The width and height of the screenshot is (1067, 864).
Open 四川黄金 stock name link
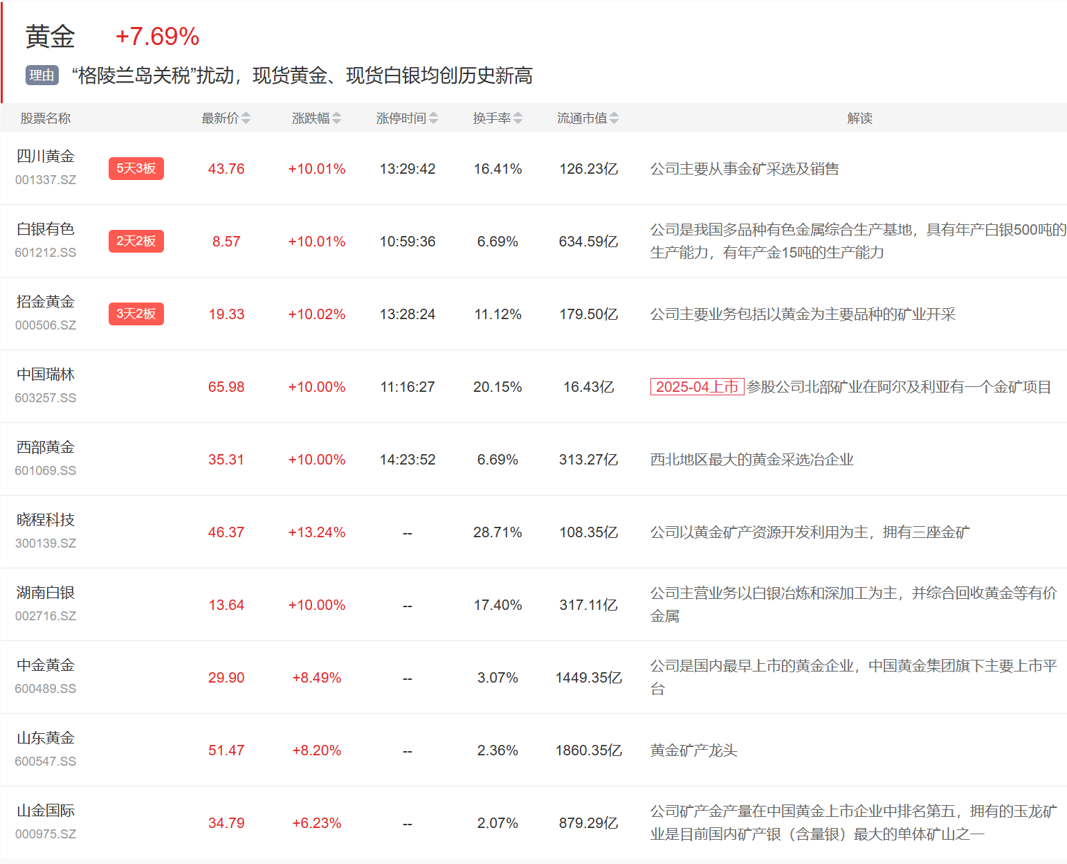tap(46, 156)
